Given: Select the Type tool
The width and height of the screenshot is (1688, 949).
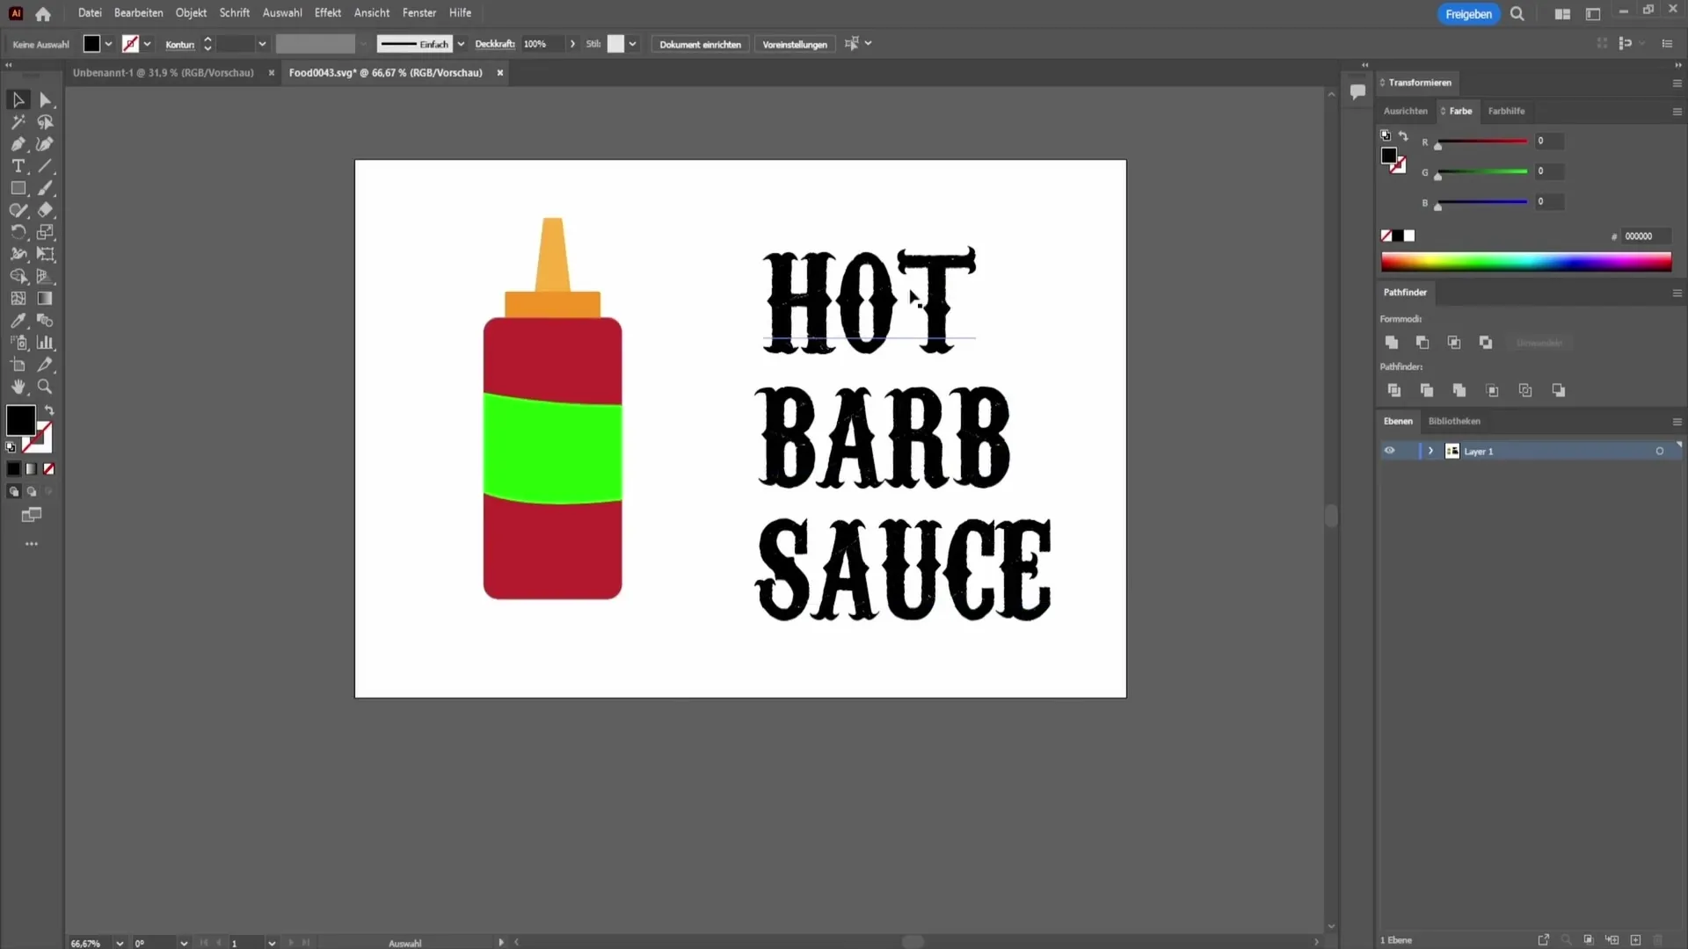Looking at the screenshot, I should tap(18, 166).
